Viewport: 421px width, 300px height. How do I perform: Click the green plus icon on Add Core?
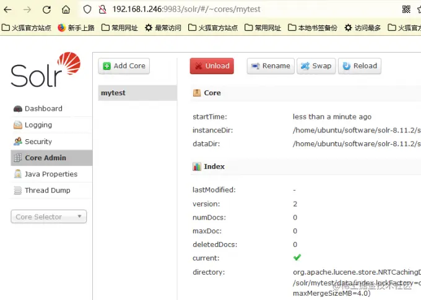tap(106, 66)
